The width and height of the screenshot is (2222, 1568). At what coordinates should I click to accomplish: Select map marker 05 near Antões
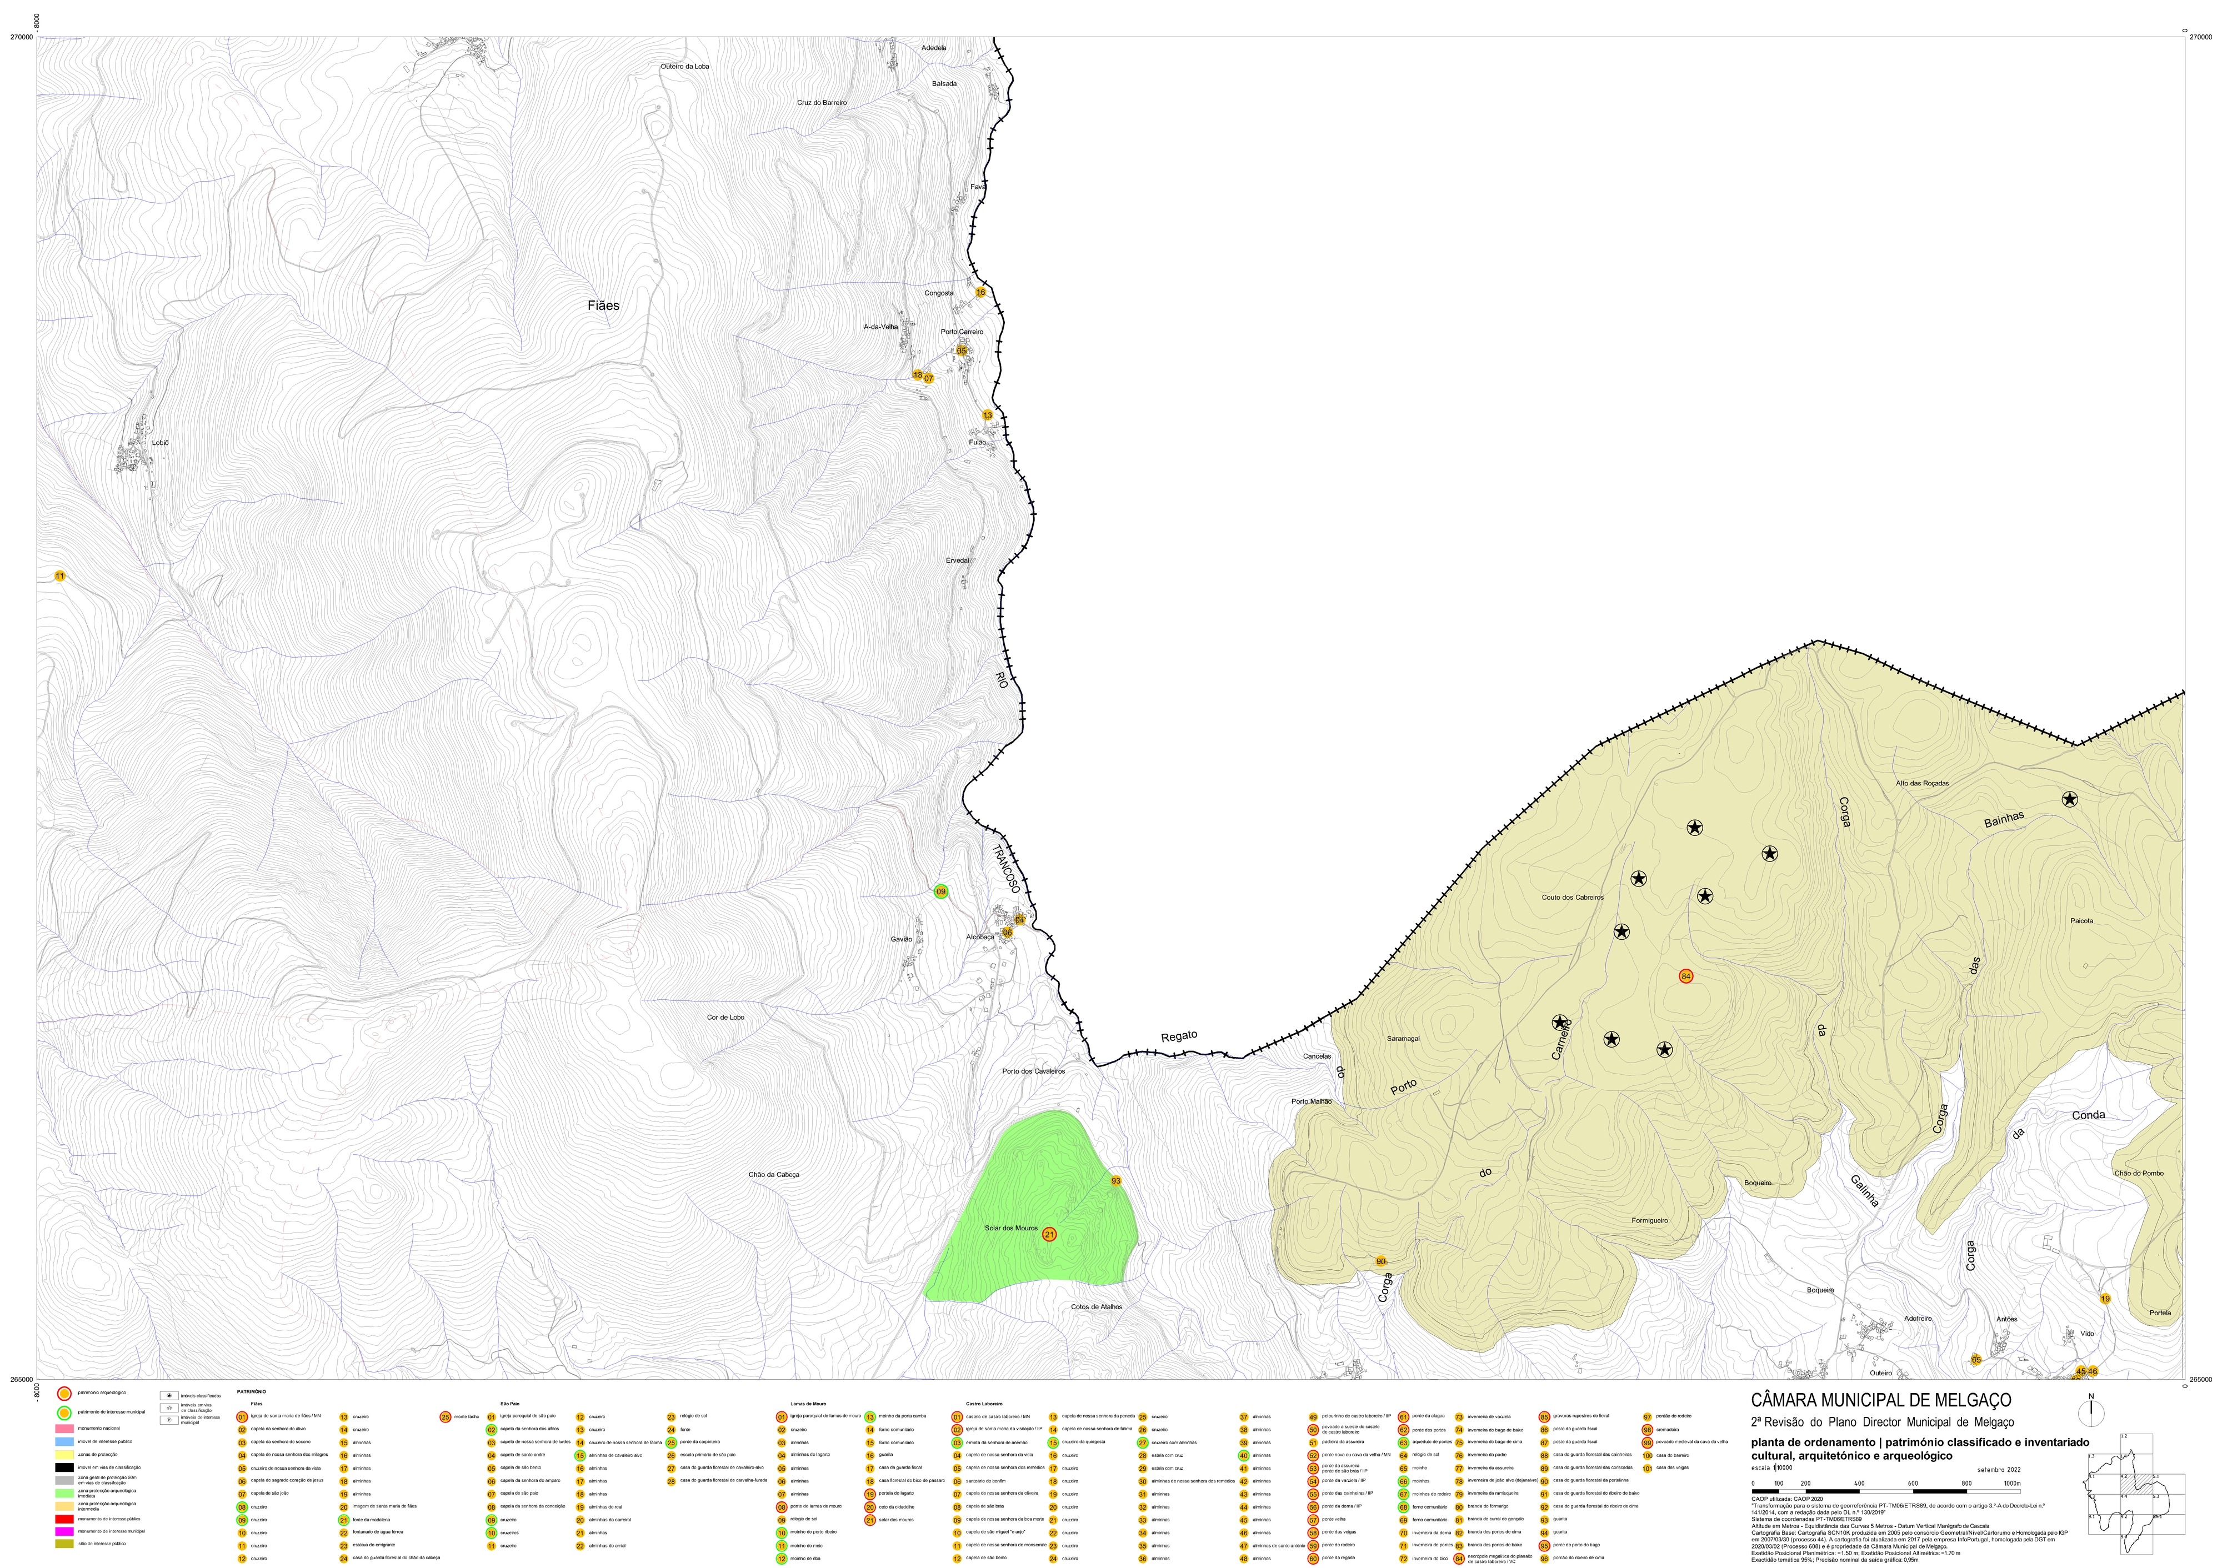[1976, 1359]
